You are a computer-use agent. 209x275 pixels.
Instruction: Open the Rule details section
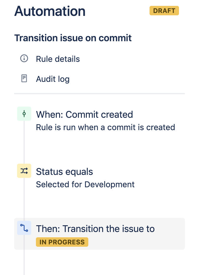58,59
